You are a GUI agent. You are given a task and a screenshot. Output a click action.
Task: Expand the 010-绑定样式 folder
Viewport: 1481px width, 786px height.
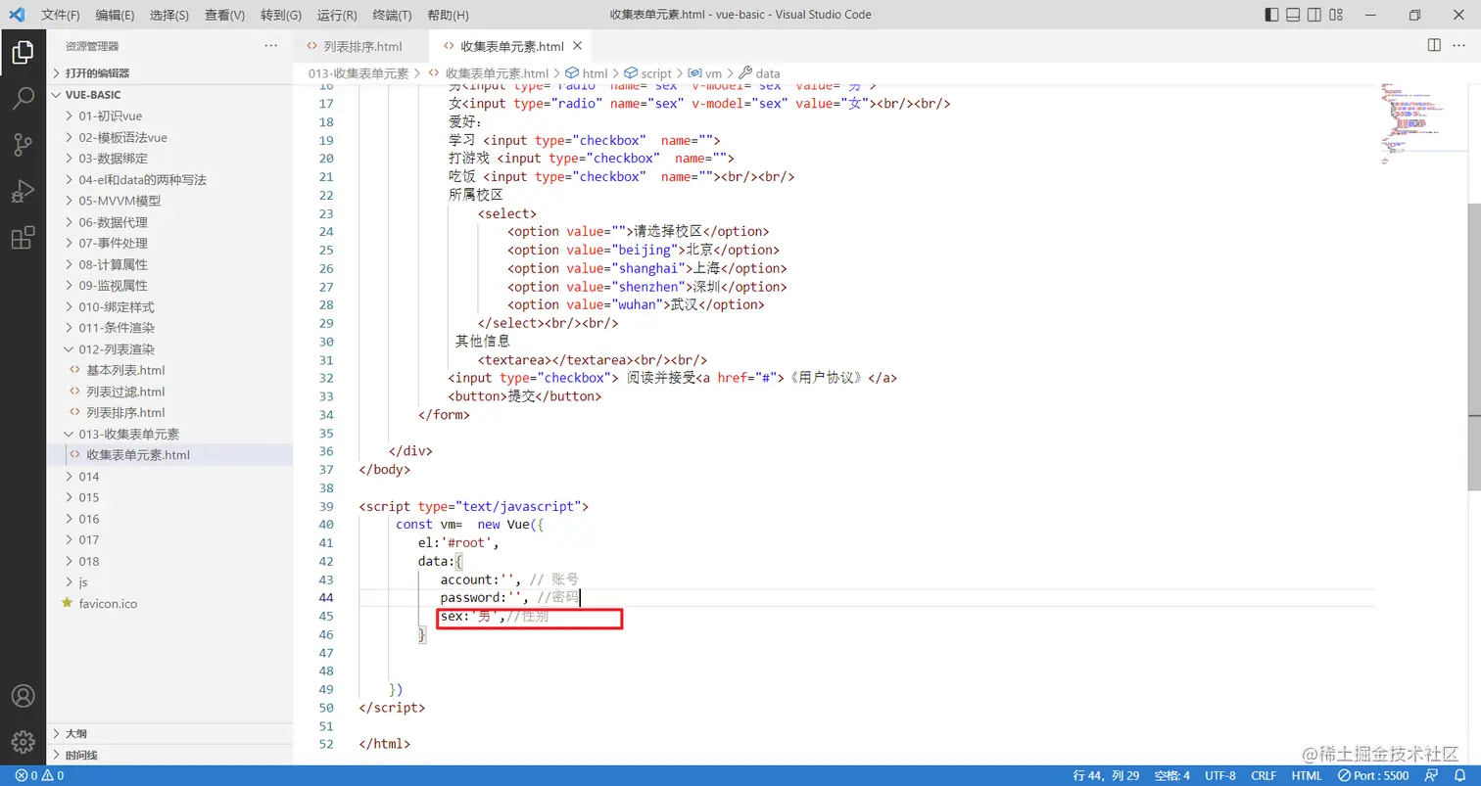click(170, 306)
